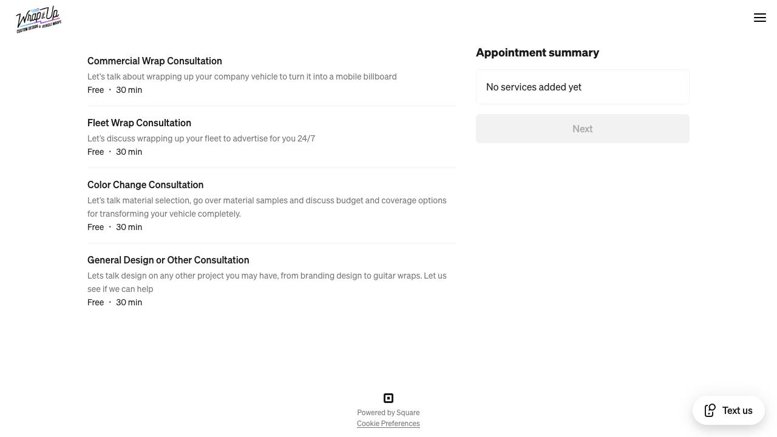This screenshot has width=777, height=437.
Task: Click Free 30 min under Commercial Wrap
Action: coord(115,90)
